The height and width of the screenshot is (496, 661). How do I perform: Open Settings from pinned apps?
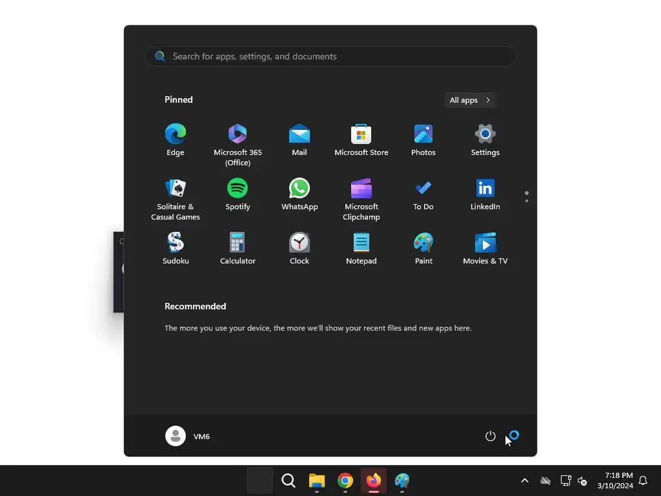(485, 140)
